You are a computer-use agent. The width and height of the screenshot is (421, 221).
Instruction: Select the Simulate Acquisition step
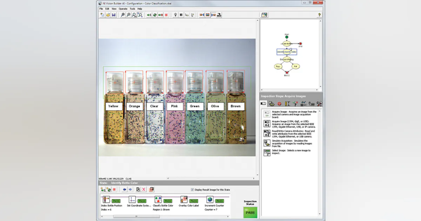click(x=267, y=143)
